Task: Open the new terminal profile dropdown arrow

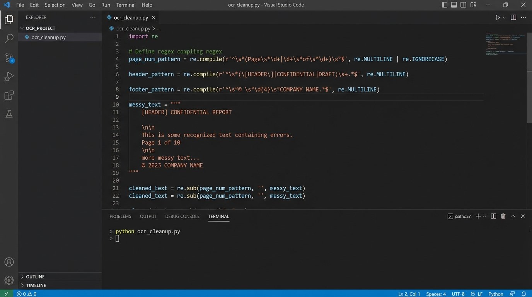Action: click(x=484, y=217)
